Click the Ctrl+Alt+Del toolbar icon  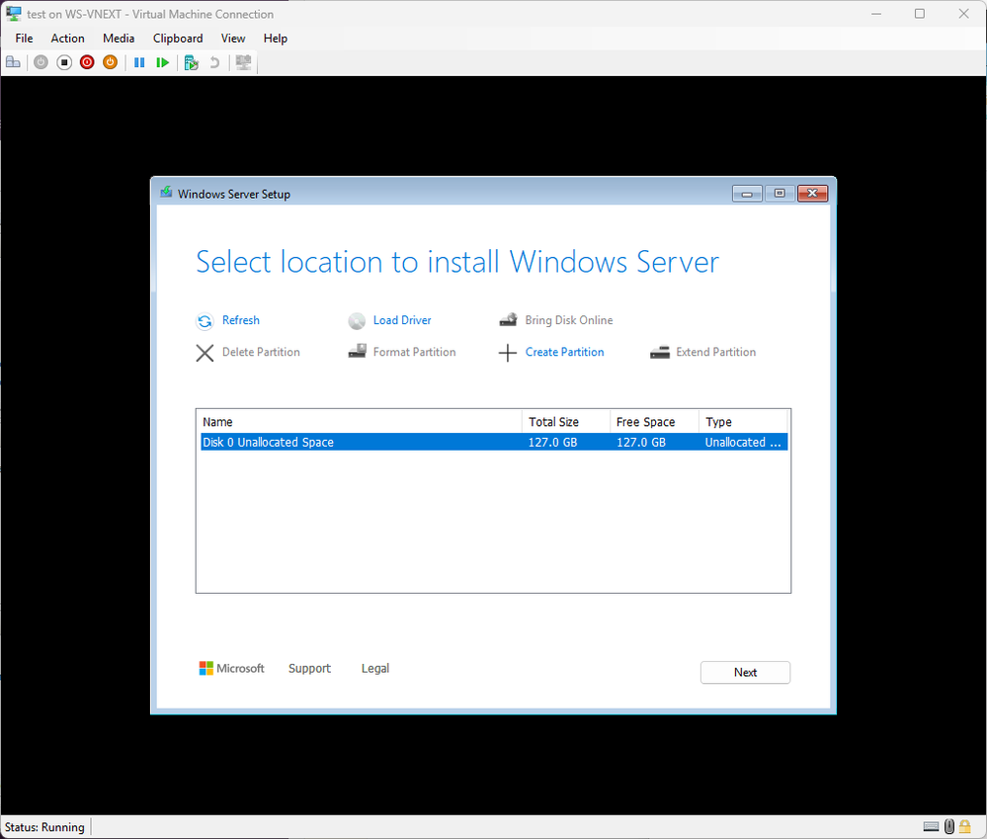click(13, 62)
